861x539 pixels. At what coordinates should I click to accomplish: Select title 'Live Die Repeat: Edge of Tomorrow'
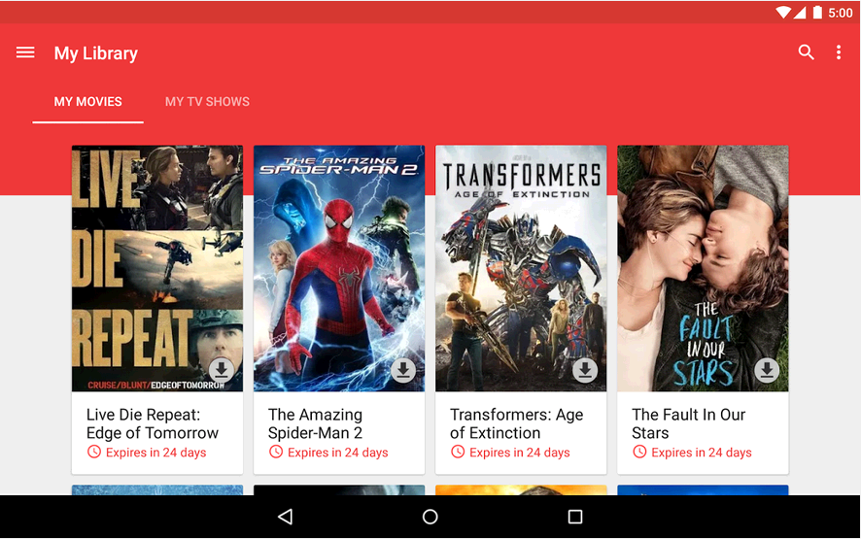tap(153, 423)
